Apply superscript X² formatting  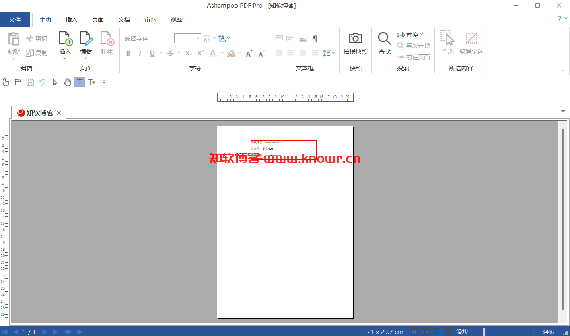(x=201, y=53)
